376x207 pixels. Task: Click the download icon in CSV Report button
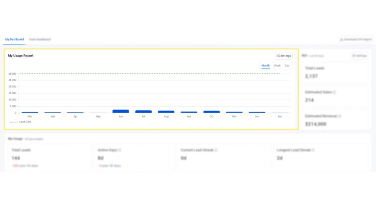341,39
